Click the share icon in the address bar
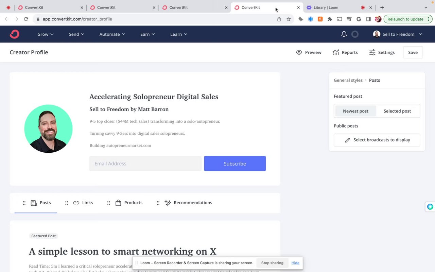This screenshot has width=435, height=272. click(279, 19)
